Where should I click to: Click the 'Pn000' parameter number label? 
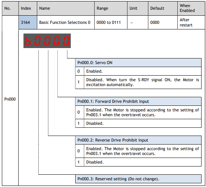click(10, 99)
